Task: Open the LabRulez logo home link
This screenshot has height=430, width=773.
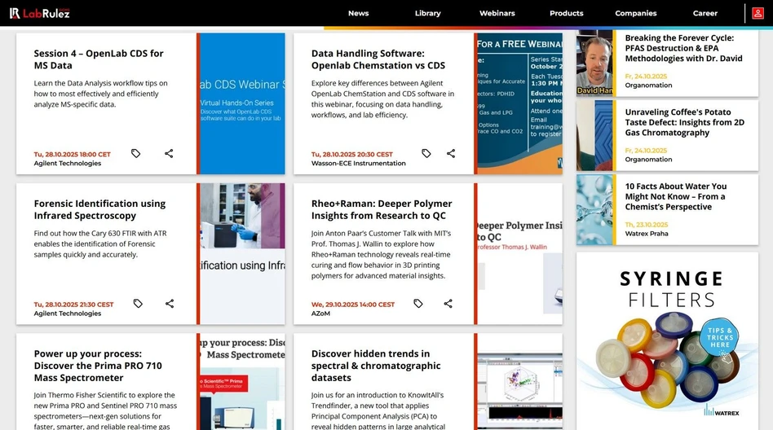Action: 39,13
